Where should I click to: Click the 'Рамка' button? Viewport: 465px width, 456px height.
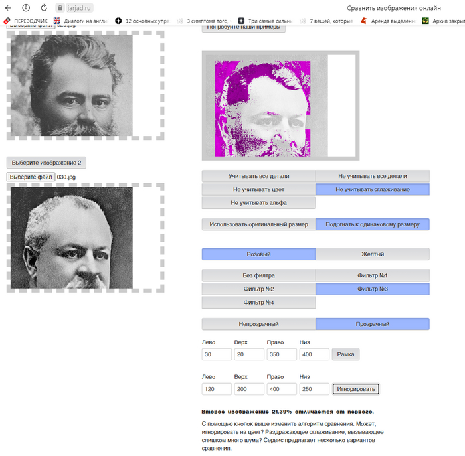[x=346, y=354]
